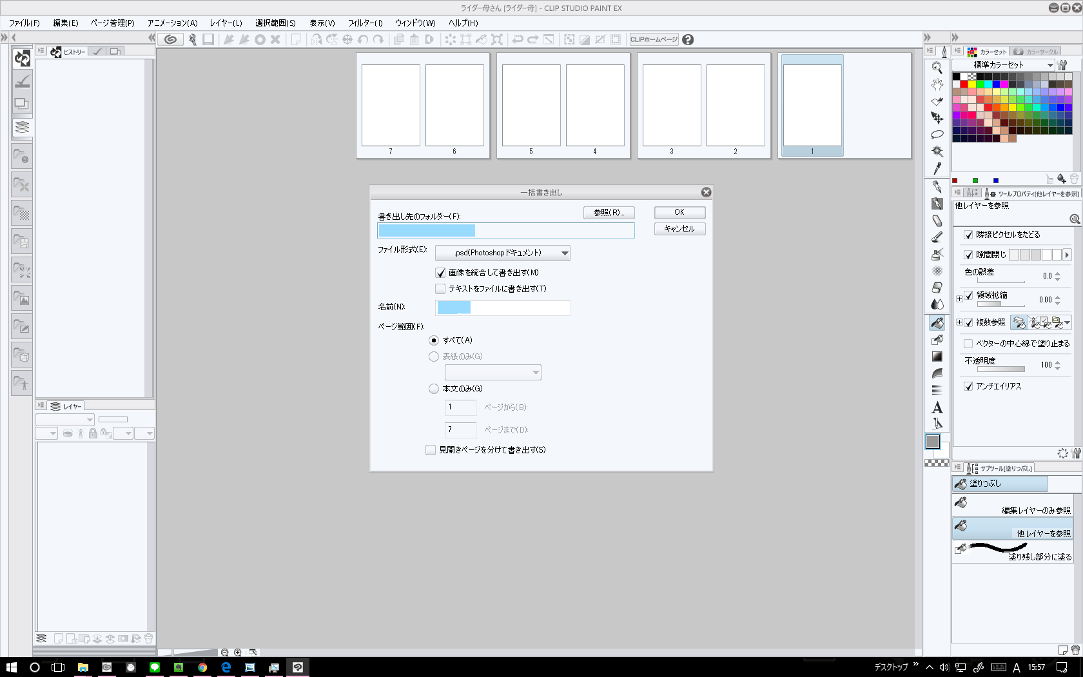Enable テキストをファイルに書き出す checkbox
This screenshot has width=1083, height=677.
pos(440,289)
